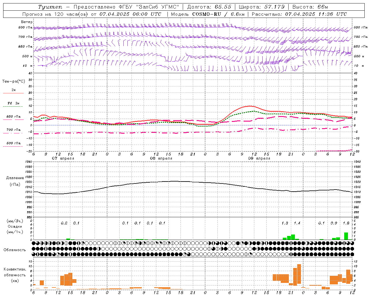Click the elevation text 'Высота: 66м'
Screen dimensions: 369x295
[310, 7]
